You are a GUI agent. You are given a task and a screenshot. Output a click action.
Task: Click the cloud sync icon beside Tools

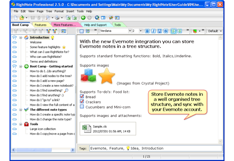(14, 124)
